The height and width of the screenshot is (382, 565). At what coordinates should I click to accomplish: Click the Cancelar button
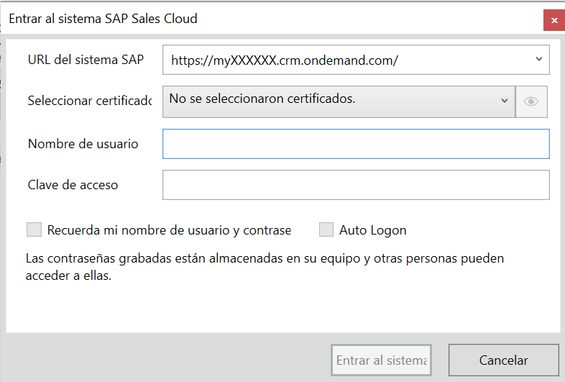tap(503, 360)
